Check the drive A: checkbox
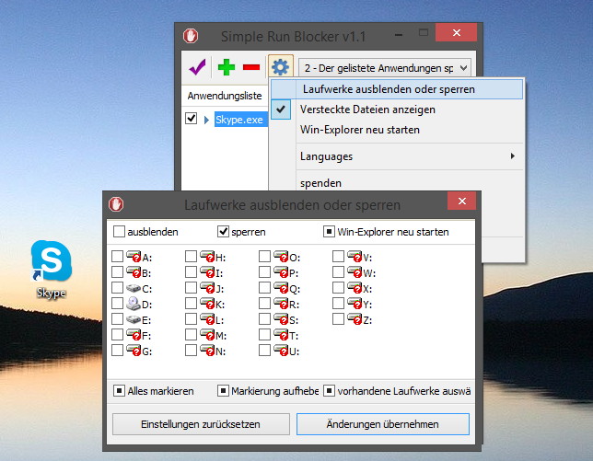Image resolution: width=593 pixels, height=461 pixels. [117, 257]
